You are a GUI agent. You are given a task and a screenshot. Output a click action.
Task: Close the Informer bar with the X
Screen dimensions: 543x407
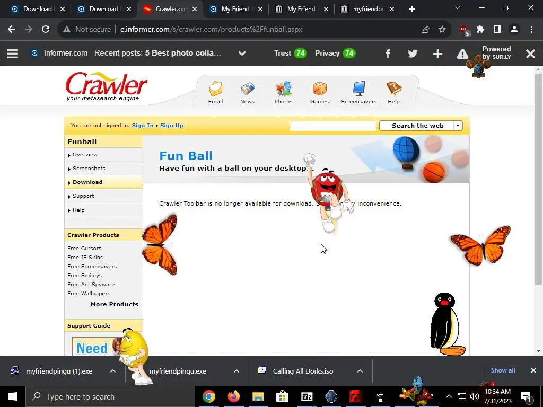click(x=530, y=54)
